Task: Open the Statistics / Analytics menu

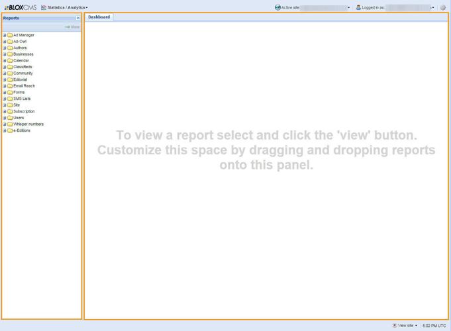Action: point(64,7)
